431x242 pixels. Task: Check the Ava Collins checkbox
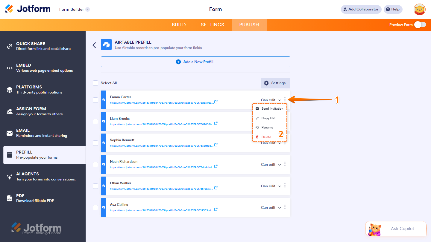[x=95, y=208]
